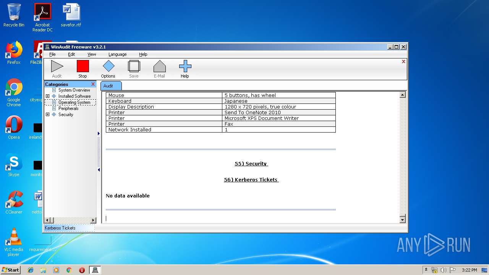Open File Explorer from the taskbar

pos(43,270)
